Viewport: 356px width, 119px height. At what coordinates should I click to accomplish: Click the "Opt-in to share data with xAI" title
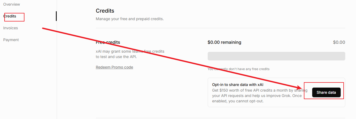tap(238, 85)
